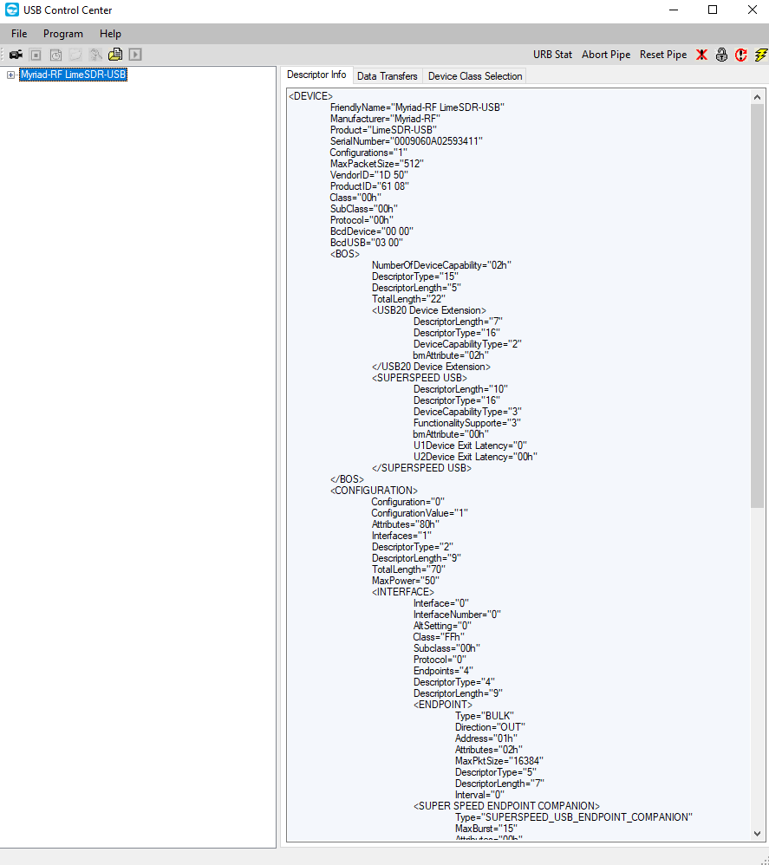
Task: Click the play arrow toolbar icon
Action: pos(135,55)
